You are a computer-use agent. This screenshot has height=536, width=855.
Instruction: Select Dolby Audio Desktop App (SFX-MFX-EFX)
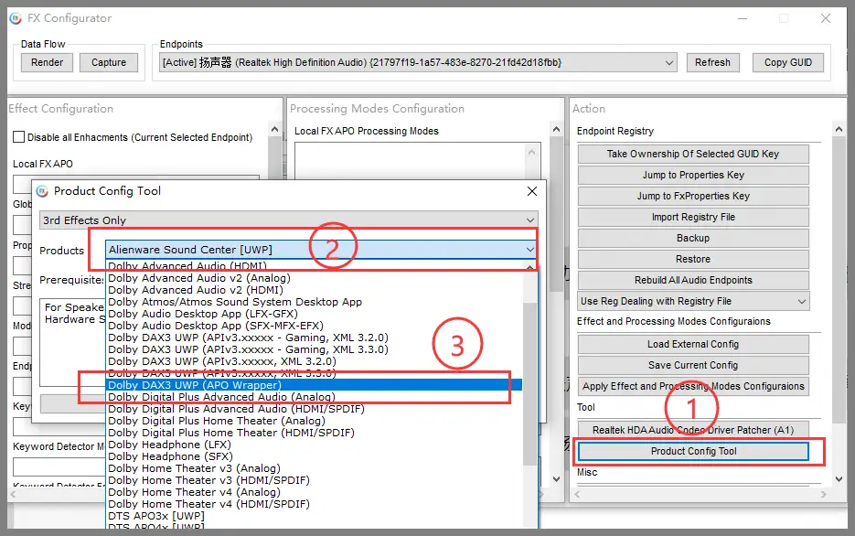click(314, 326)
